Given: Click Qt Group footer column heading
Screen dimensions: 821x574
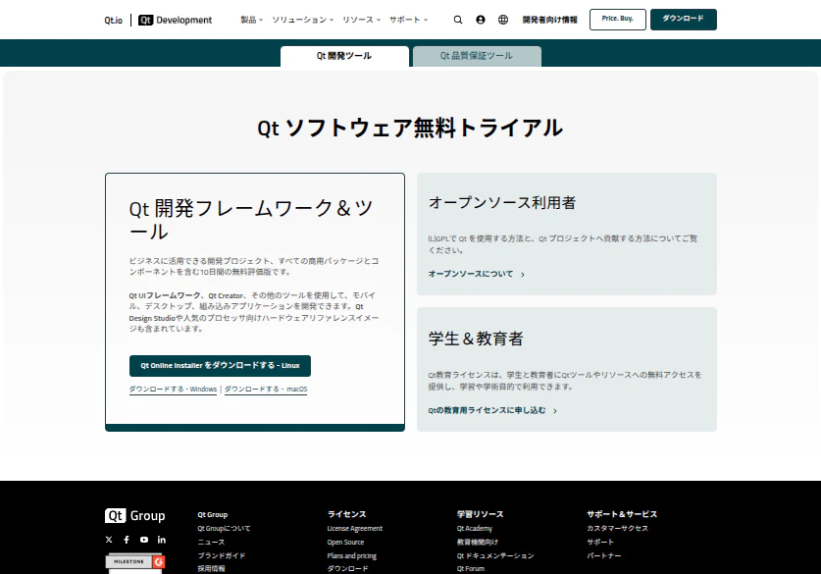Looking at the screenshot, I should pos(213,515).
